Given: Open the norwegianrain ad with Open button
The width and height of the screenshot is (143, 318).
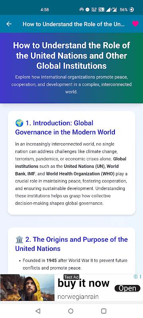Looking at the screenshot, I should [128, 288].
